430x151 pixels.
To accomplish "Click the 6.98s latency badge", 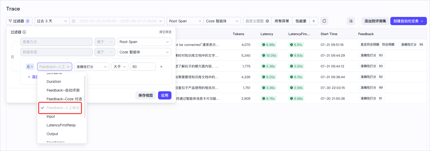I will coord(268,45).
